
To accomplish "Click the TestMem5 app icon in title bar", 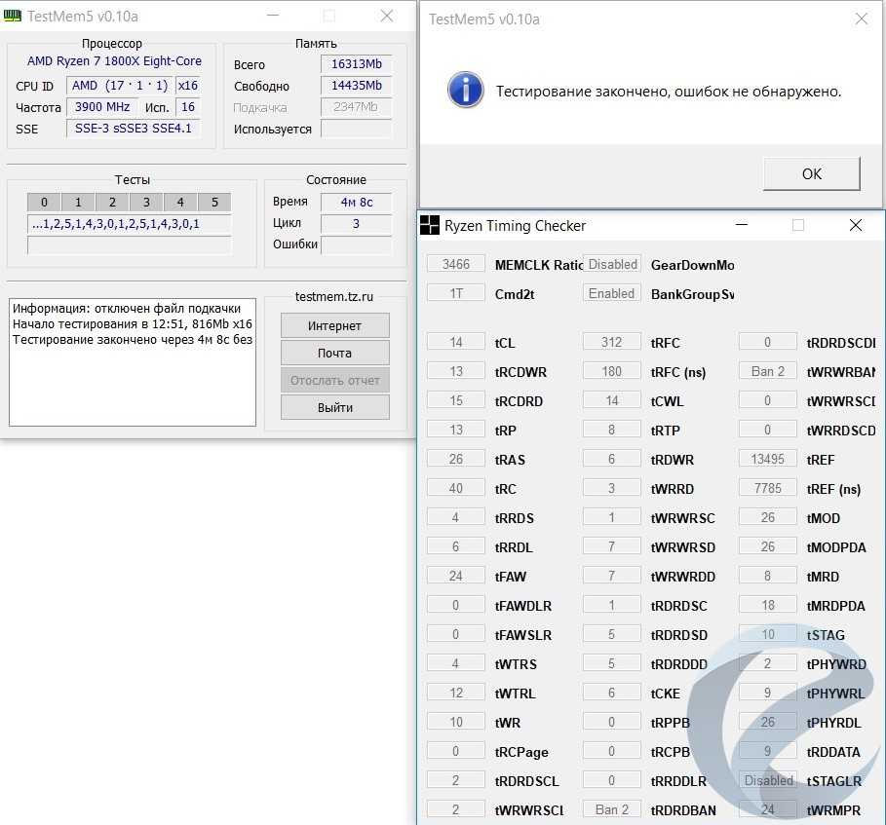I will point(14,16).
